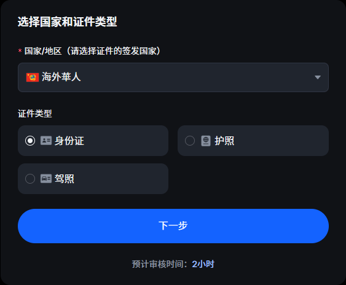346x285 pixels.
Task: Choose the 护照 text label
Action: (224, 141)
